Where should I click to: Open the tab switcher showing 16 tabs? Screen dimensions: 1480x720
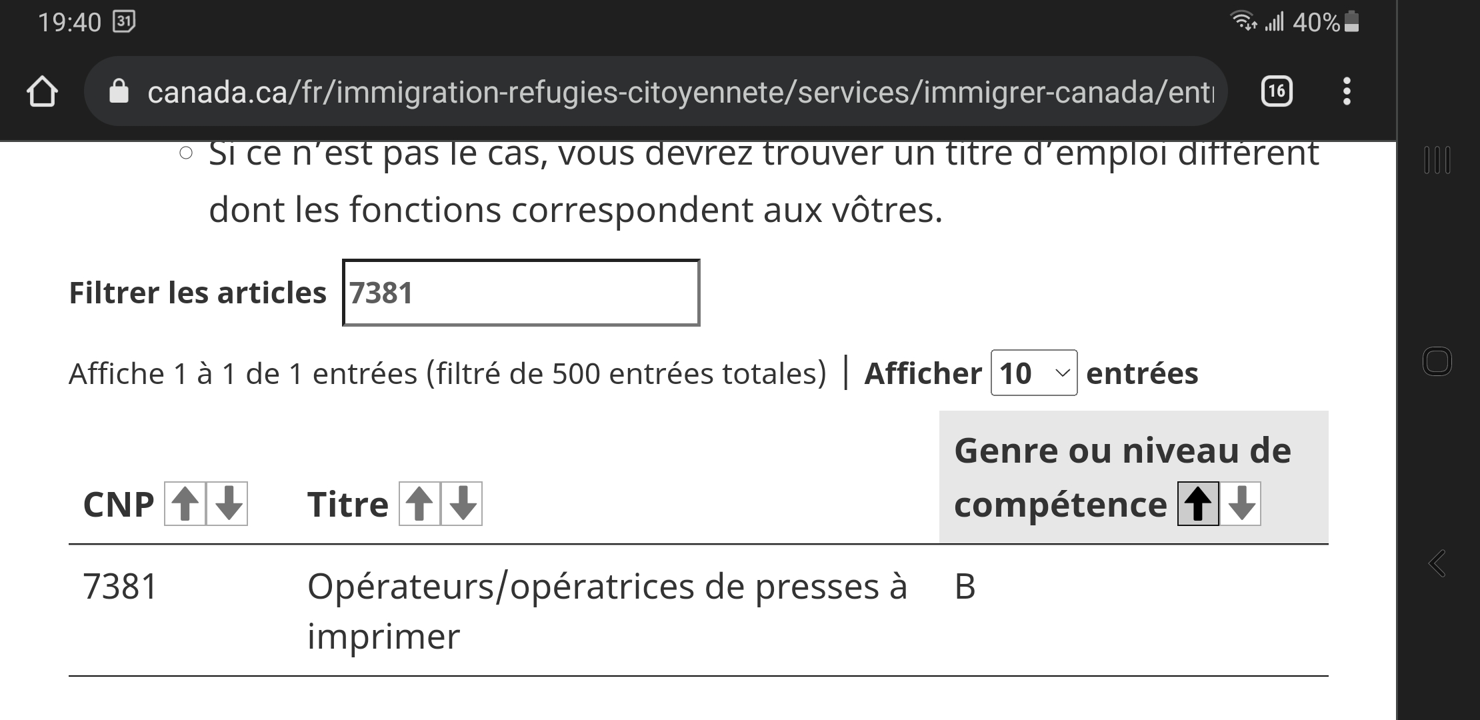(x=1276, y=91)
